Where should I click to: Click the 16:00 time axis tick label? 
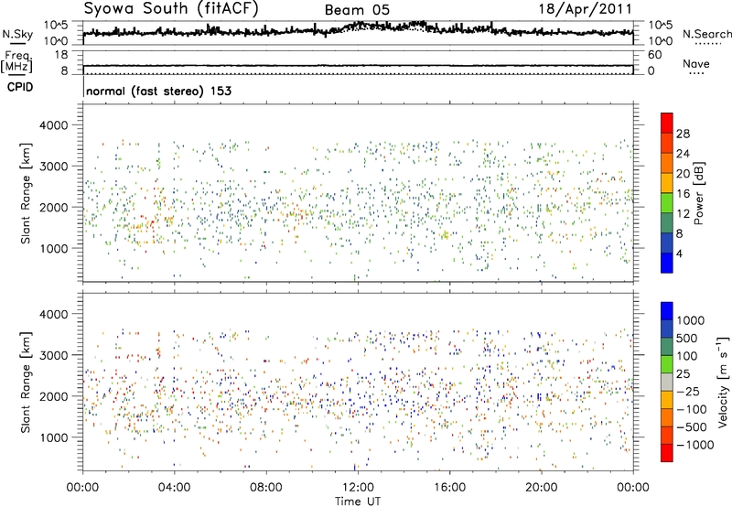point(449,488)
